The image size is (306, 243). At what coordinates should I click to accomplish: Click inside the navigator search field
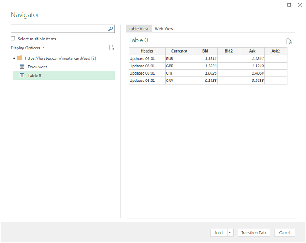point(58,29)
